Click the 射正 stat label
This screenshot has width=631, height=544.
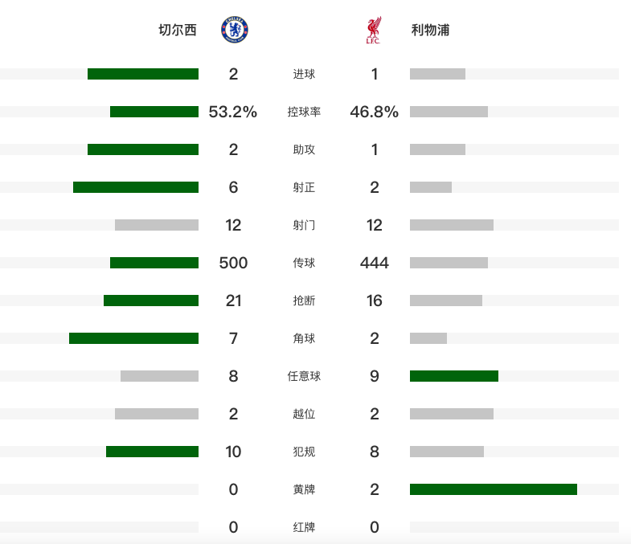(304, 187)
